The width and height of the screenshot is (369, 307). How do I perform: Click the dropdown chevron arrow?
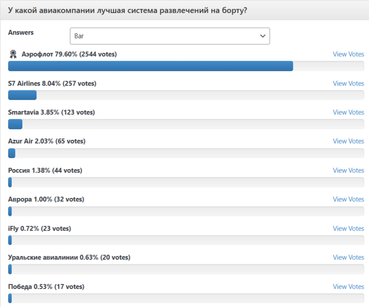[x=263, y=36]
